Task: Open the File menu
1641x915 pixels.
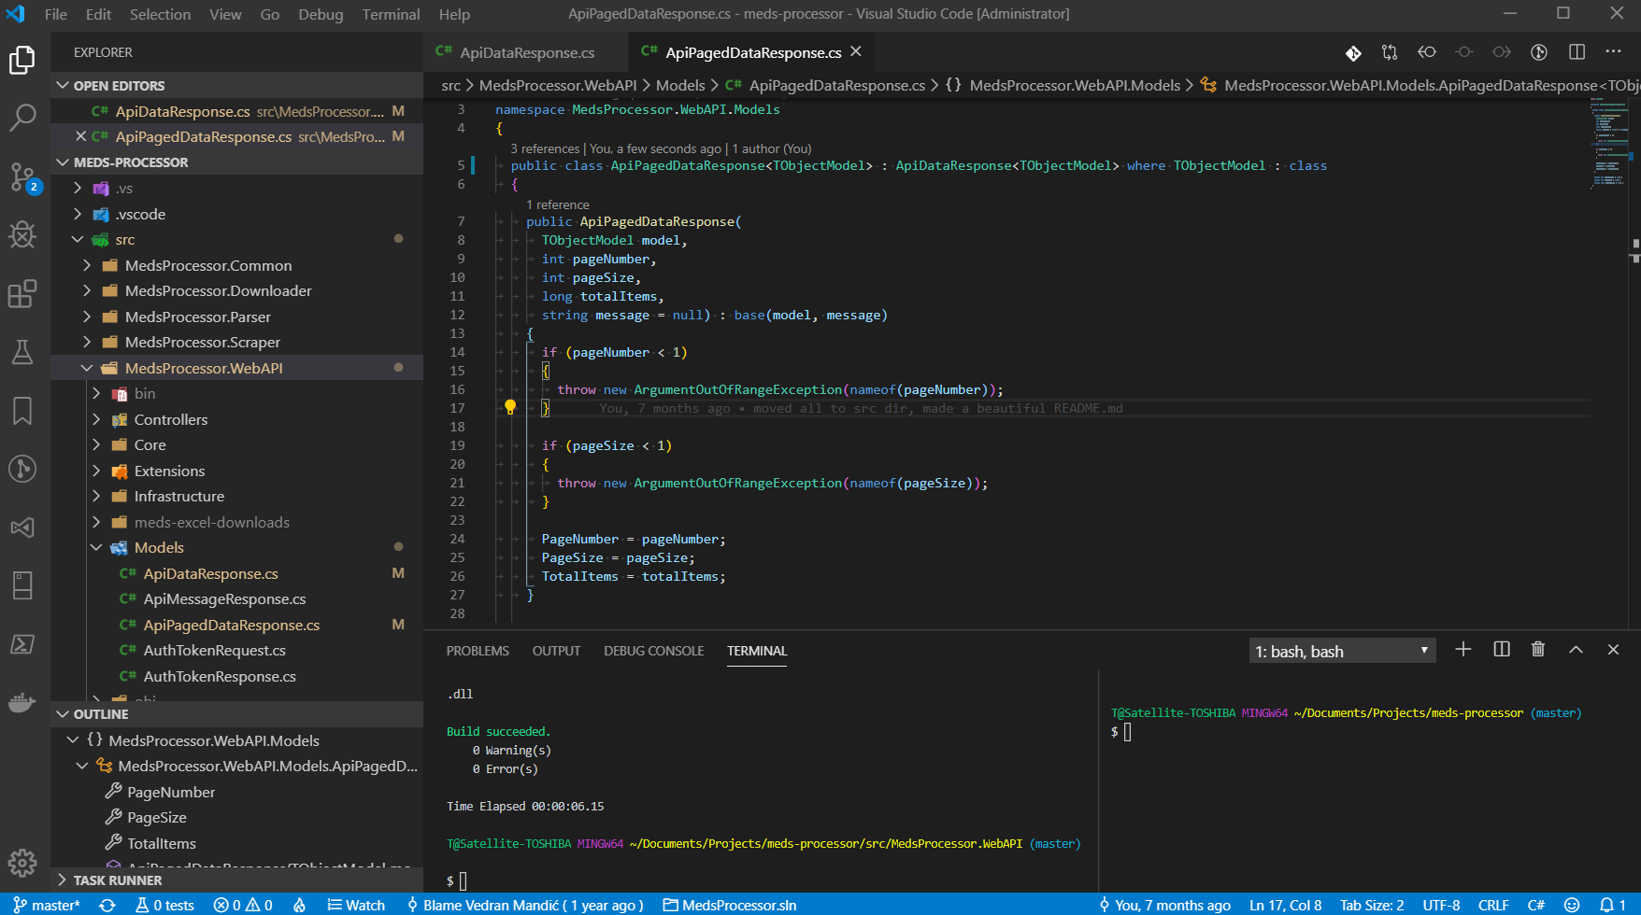Action: [x=56, y=14]
